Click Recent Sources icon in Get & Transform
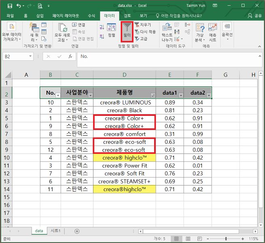 [x=44, y=39]
